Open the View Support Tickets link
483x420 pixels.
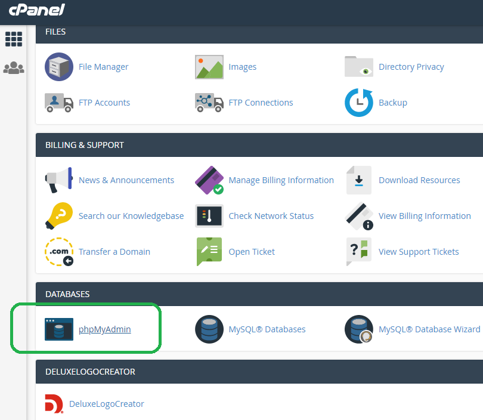coord(419,252)
